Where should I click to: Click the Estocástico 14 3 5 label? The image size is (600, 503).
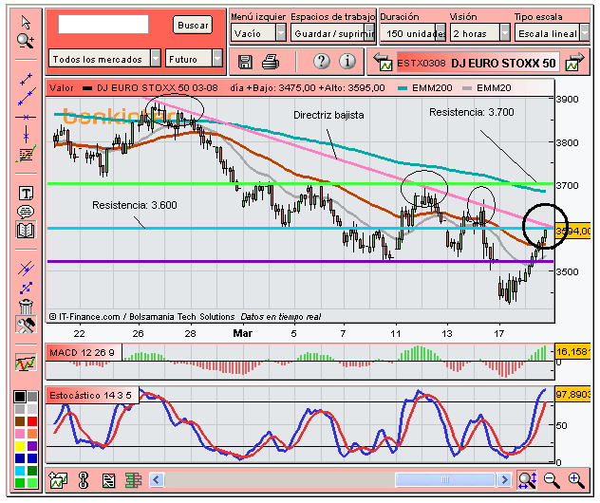(x=90, y=396)
